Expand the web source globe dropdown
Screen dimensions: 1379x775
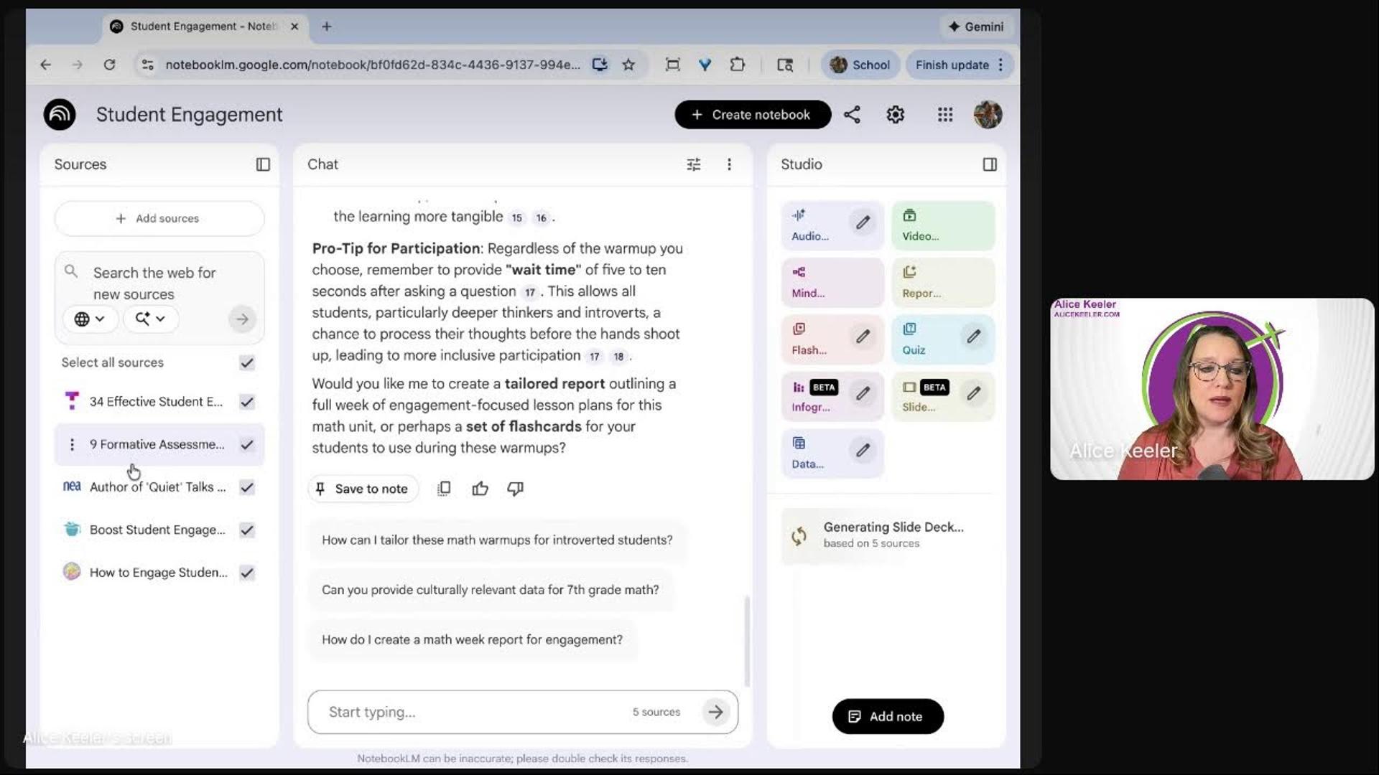(x=90, y=319)
